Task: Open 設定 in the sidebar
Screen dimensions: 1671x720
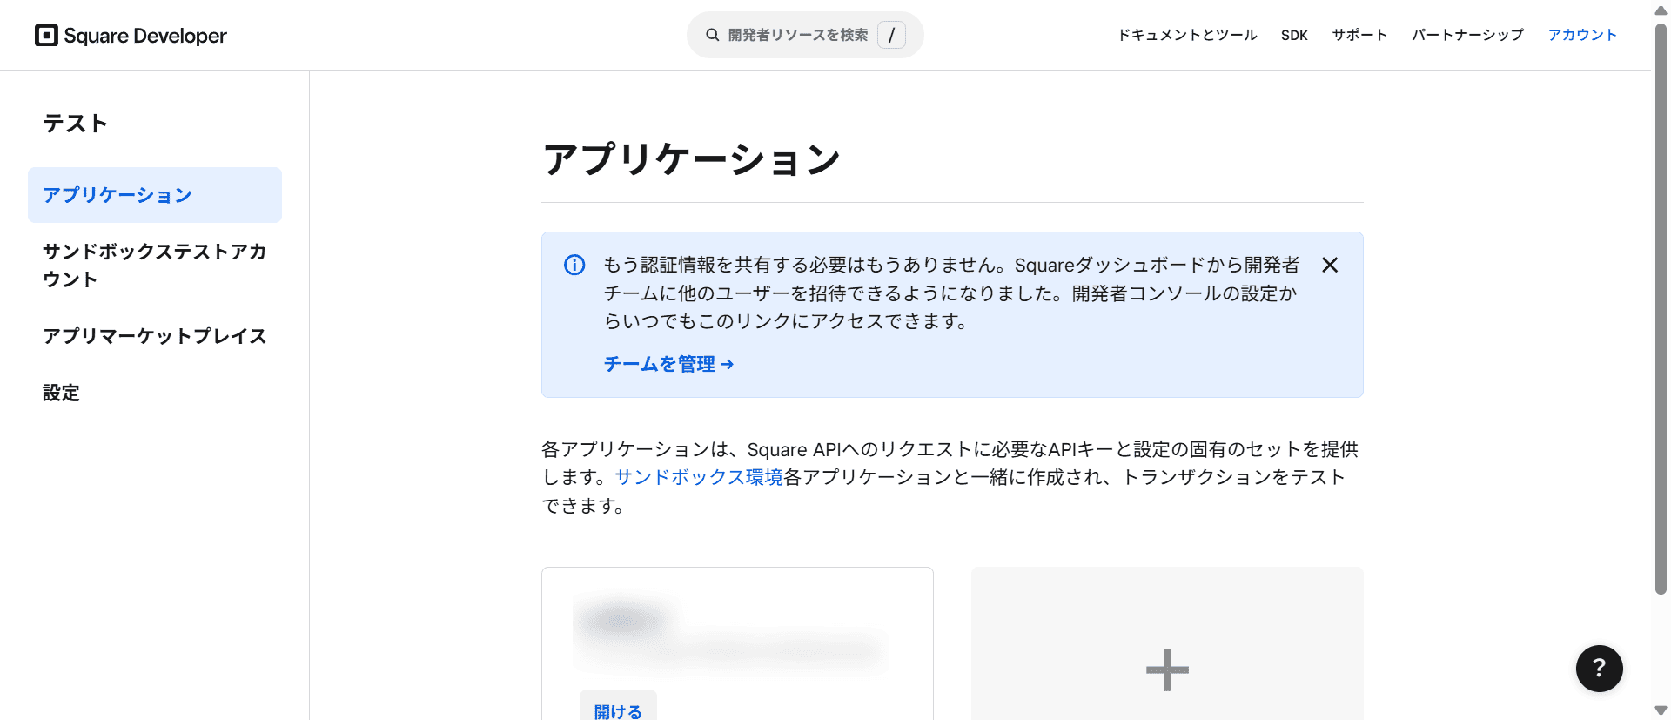Action: (x=61, y=393)
